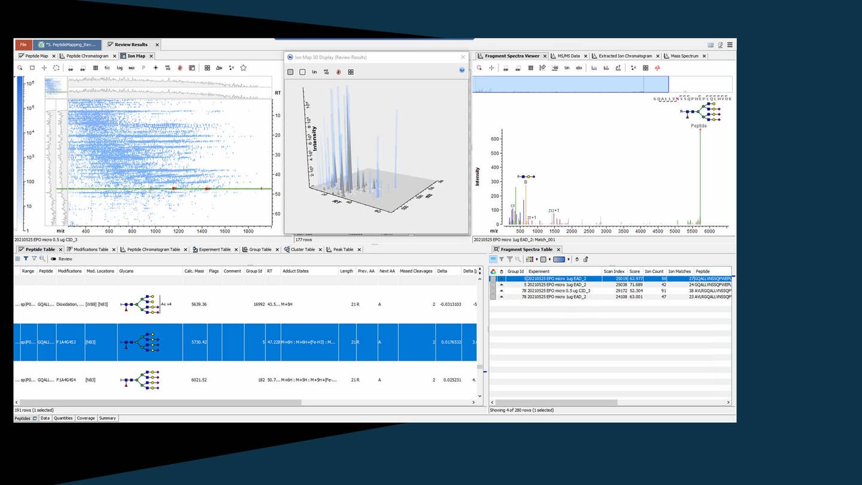The height and width of the screenshot is (485, 862).
Task: Open the Modifications Table tab
Action: [90, 249]
